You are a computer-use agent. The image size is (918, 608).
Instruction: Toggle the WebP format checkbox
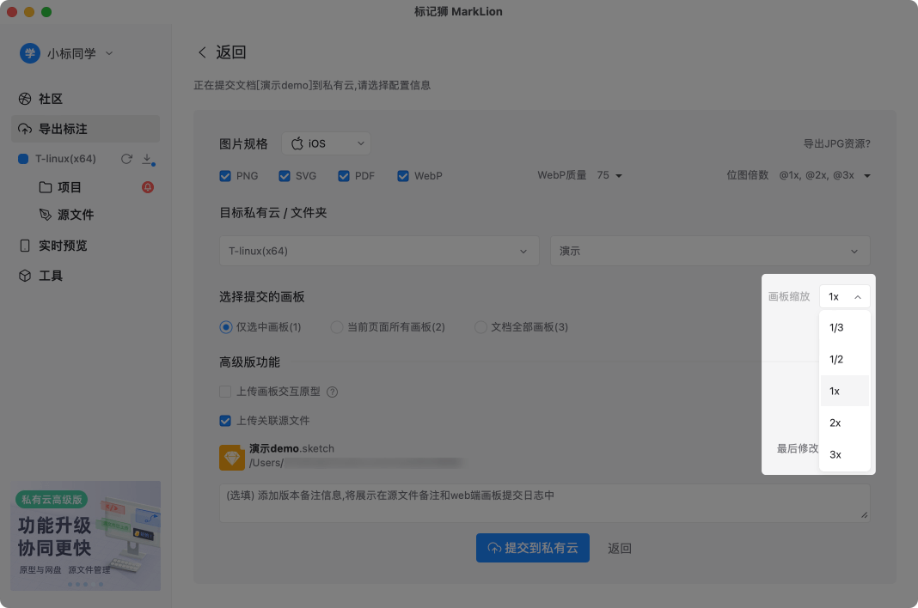click(403, 176)
